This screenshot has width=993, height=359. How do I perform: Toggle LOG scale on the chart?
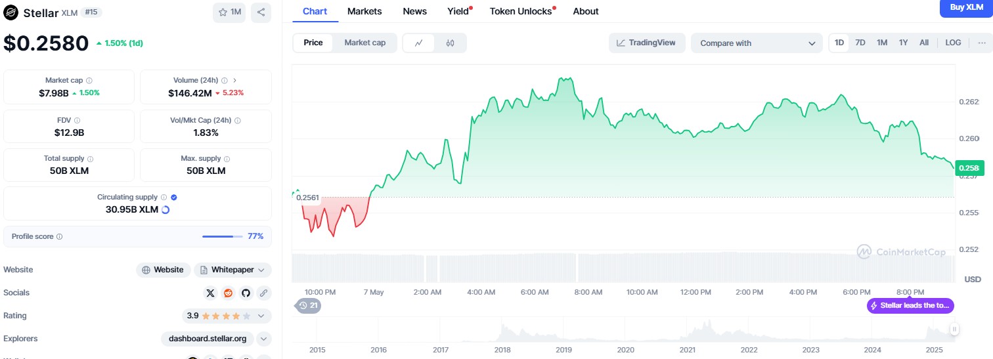[953, 43]
